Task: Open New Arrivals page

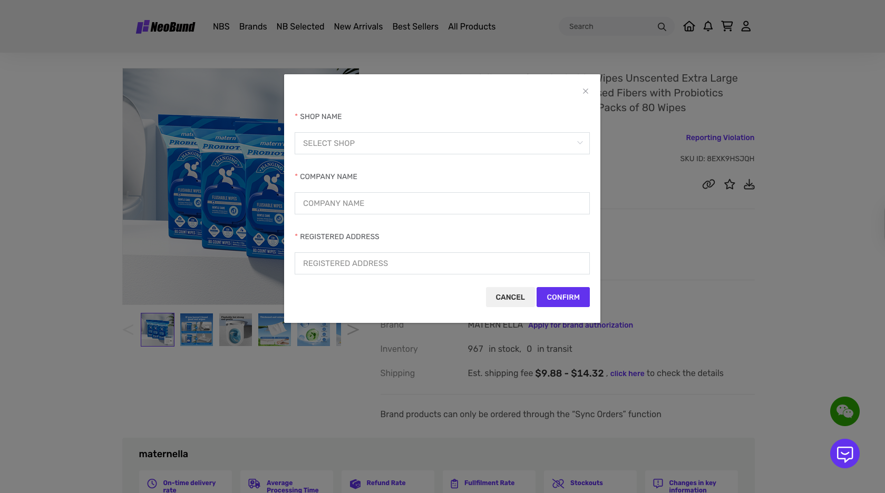Action: (358, 26)
